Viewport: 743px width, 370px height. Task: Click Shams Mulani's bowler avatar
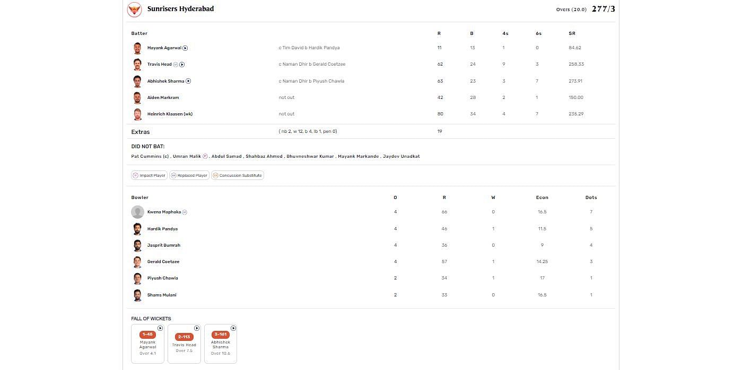tap(137, 295)
